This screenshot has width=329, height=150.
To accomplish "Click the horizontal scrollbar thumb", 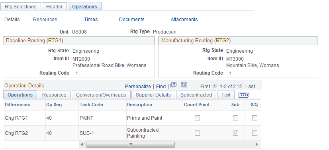I will click(130, 144).
